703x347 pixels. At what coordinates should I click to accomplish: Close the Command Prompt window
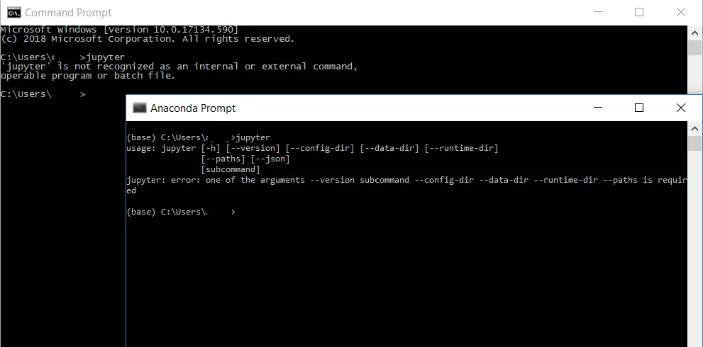pos(681,13)
